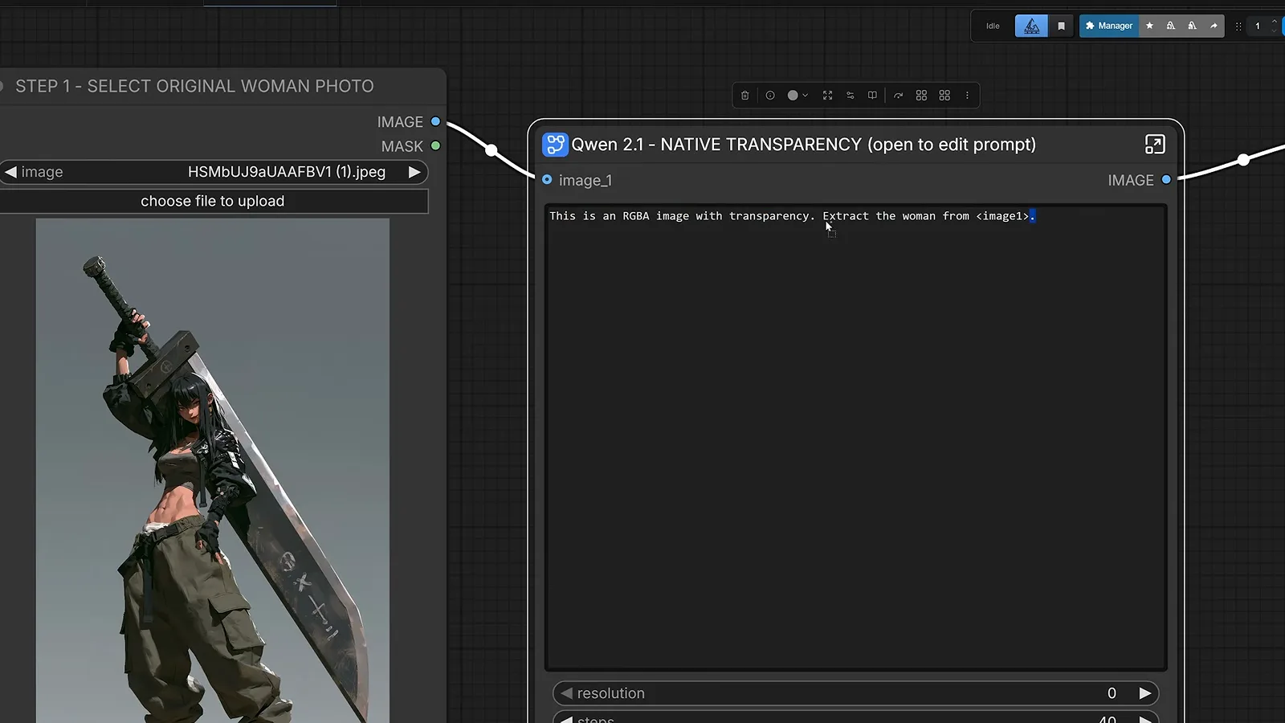Click the four-squares icon beside the three-dot menu
The height and width of the screenshot is (723, 1285).
click(944, 96)
